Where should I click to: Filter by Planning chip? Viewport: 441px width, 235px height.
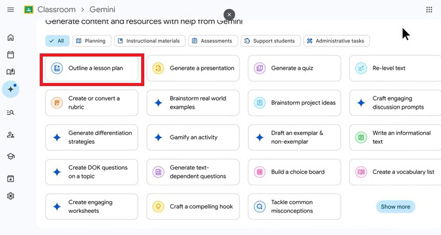click(92, 41)
